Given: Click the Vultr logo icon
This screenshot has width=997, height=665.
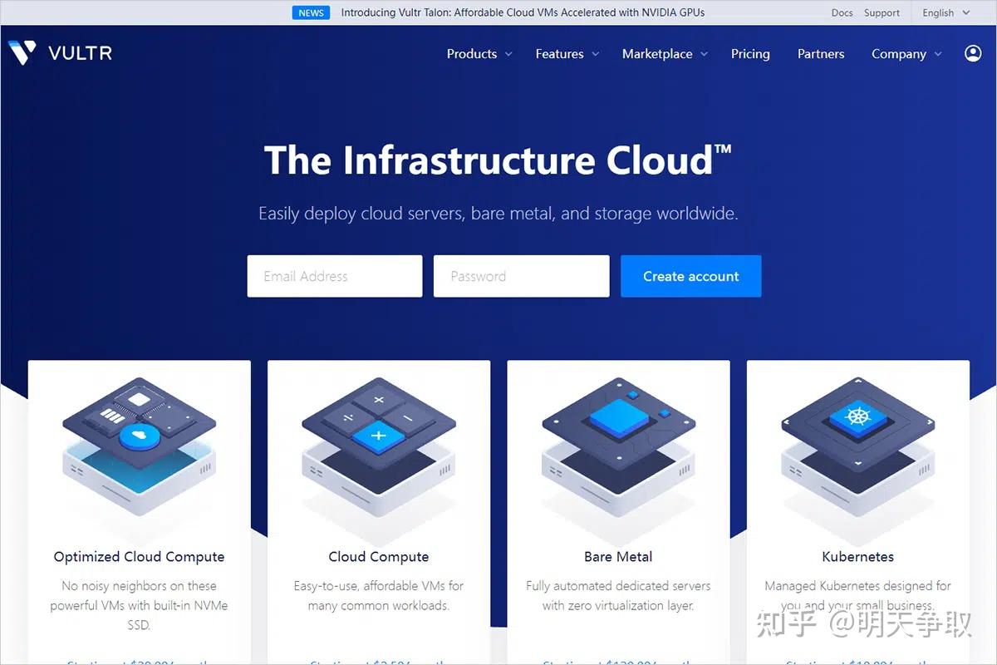Looking at the screenshot, I should tap(22, 53).
